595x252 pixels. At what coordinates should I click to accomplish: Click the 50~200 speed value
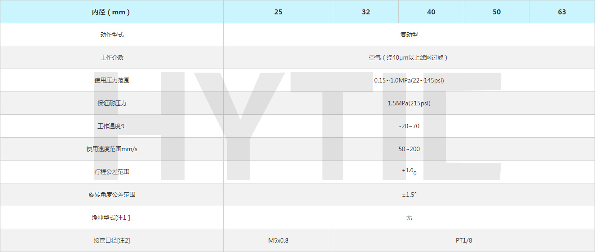[409, 149]
